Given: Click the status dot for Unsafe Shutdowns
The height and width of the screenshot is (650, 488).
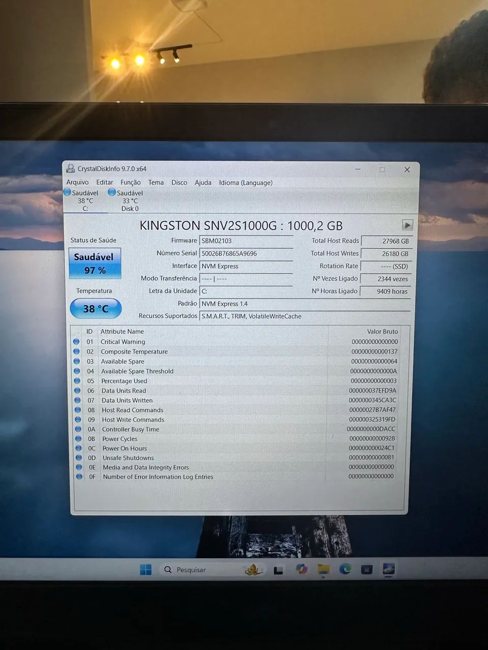Looking at the screenshot, I should tap(79, 458).
